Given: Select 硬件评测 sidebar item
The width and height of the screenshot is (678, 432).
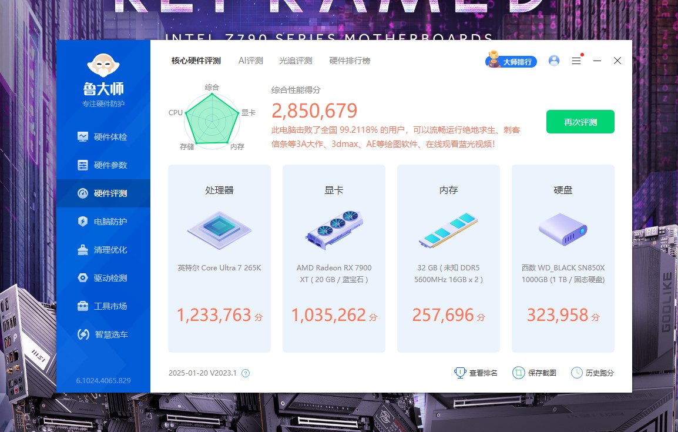Looking at the screenshot, I should tap(103, 193).
